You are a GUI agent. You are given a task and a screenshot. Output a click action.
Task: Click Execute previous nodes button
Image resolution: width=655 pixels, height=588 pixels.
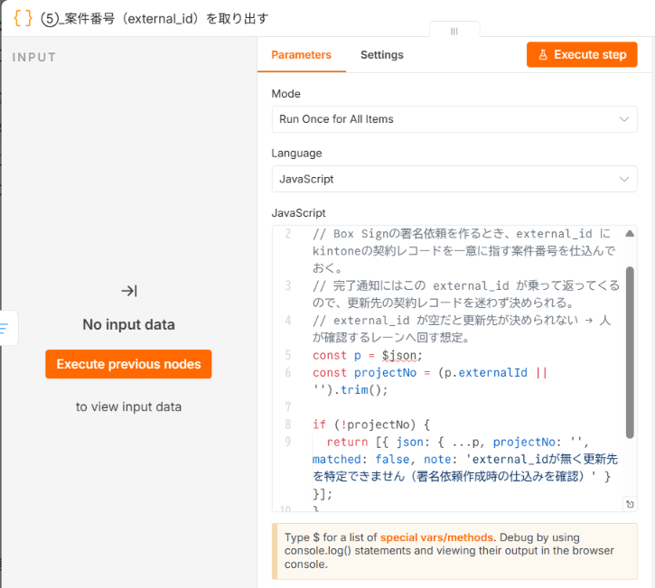tap(128, 364)
